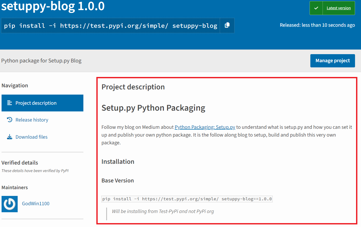Open the Latest version link
The image size is (361, 227).
tap(339, 8)
